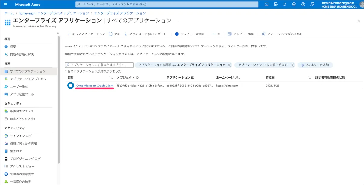Open the notifications bell icon
Viewport: 364px width, 185px height.
tap(285, 5)
